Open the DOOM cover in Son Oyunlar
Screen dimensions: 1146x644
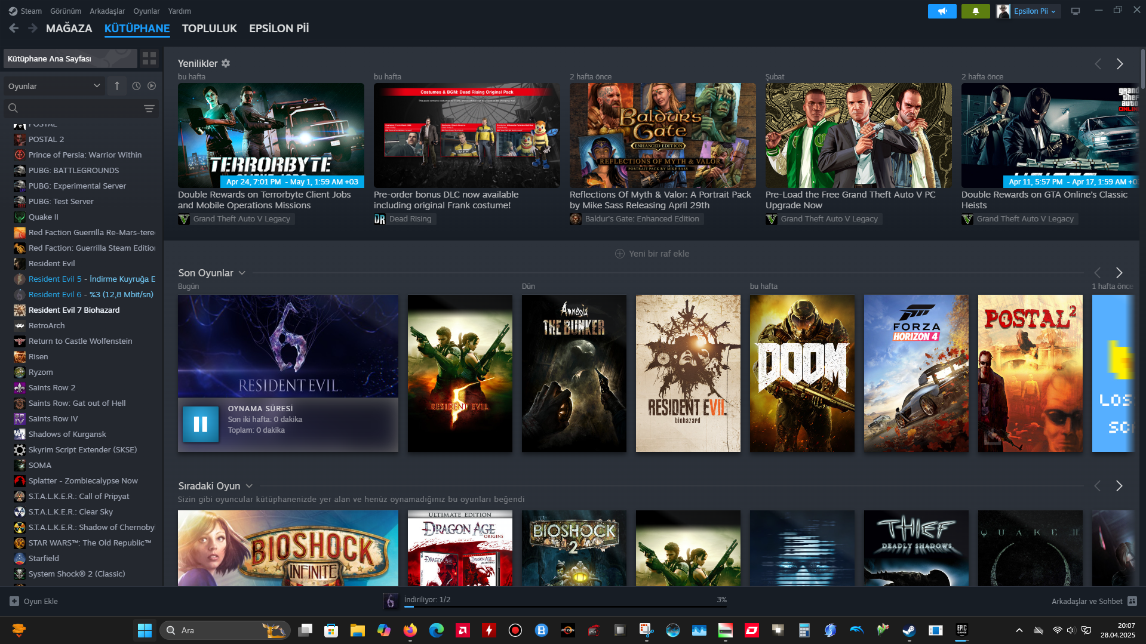pos(802,373)
